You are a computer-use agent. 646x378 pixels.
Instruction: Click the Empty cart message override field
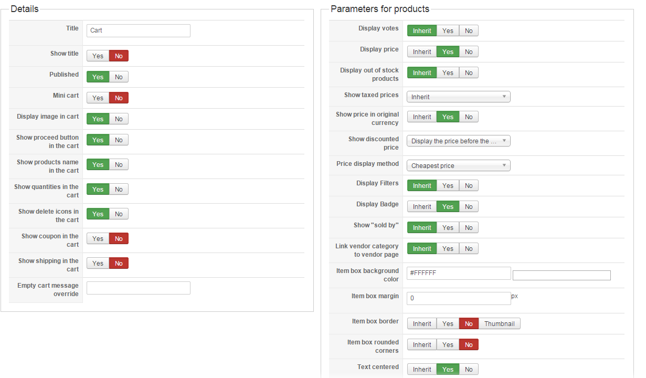click(x=138, y=288)
